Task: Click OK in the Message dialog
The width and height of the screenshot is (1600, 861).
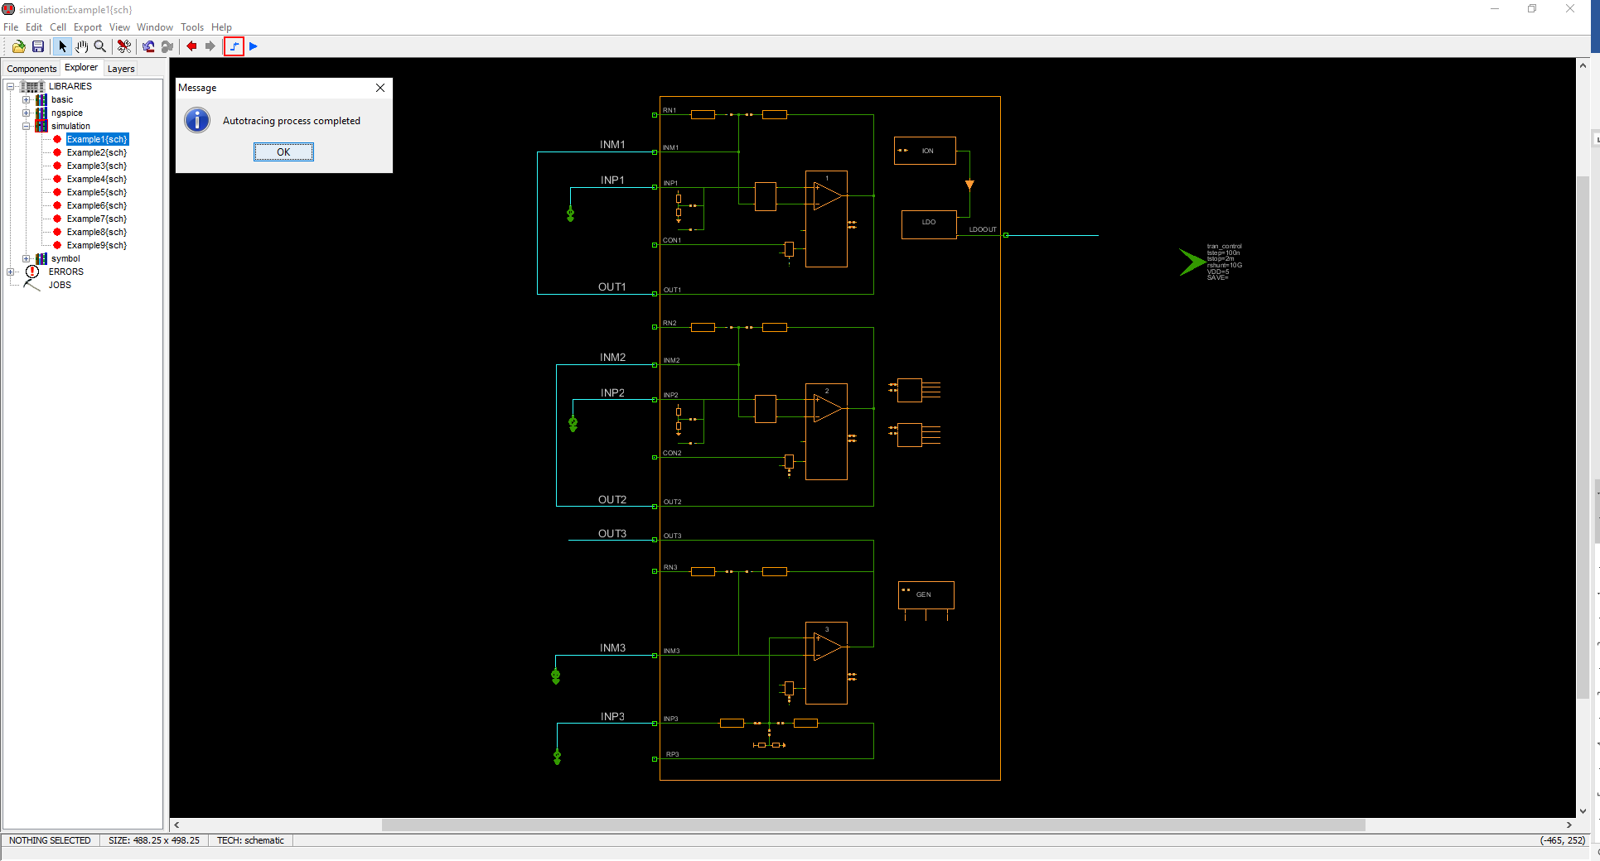Action: point(283,152)
